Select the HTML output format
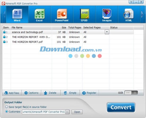 click(x=129, y=14)
